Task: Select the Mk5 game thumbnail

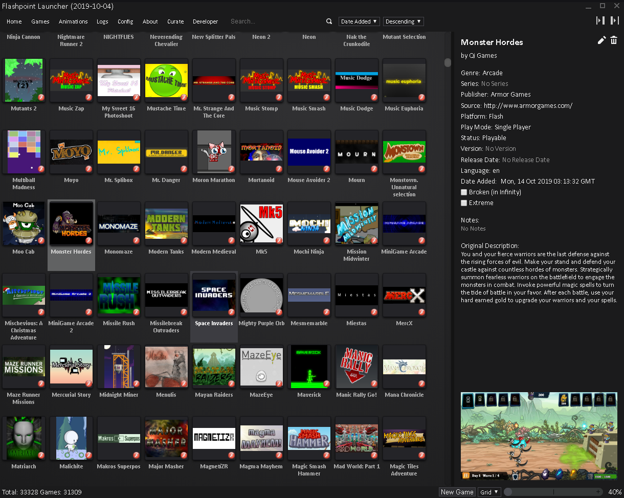Action: tap(261, 224)
